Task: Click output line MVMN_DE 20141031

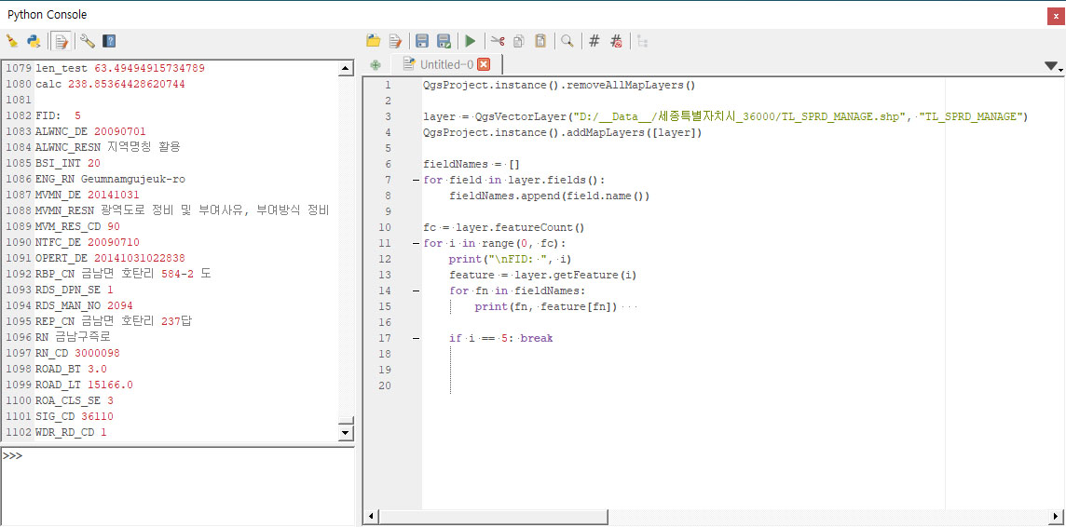Action: coord(87,195)
